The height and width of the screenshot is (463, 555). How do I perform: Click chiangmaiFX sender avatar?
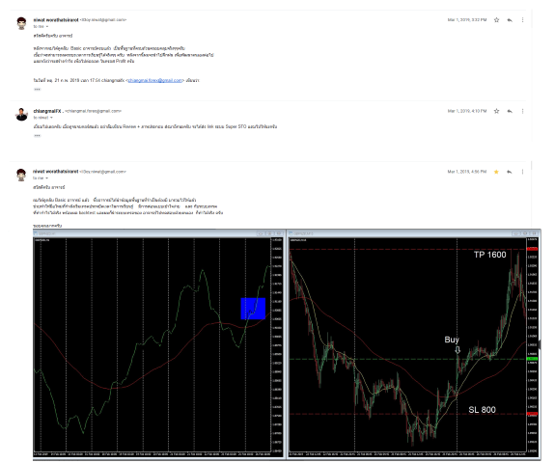21,114
